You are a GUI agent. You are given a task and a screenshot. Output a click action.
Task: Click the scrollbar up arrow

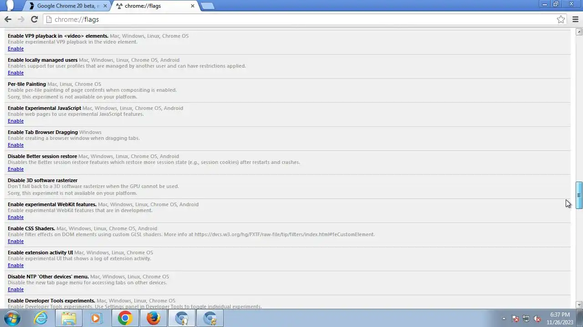point(579,32)
